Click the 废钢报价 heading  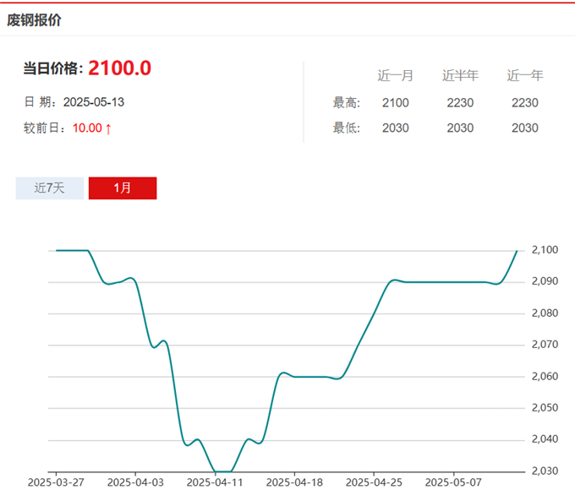[x=34, y=19]
